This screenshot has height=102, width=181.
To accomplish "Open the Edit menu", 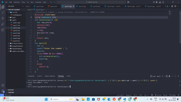I will pos(10,2).
